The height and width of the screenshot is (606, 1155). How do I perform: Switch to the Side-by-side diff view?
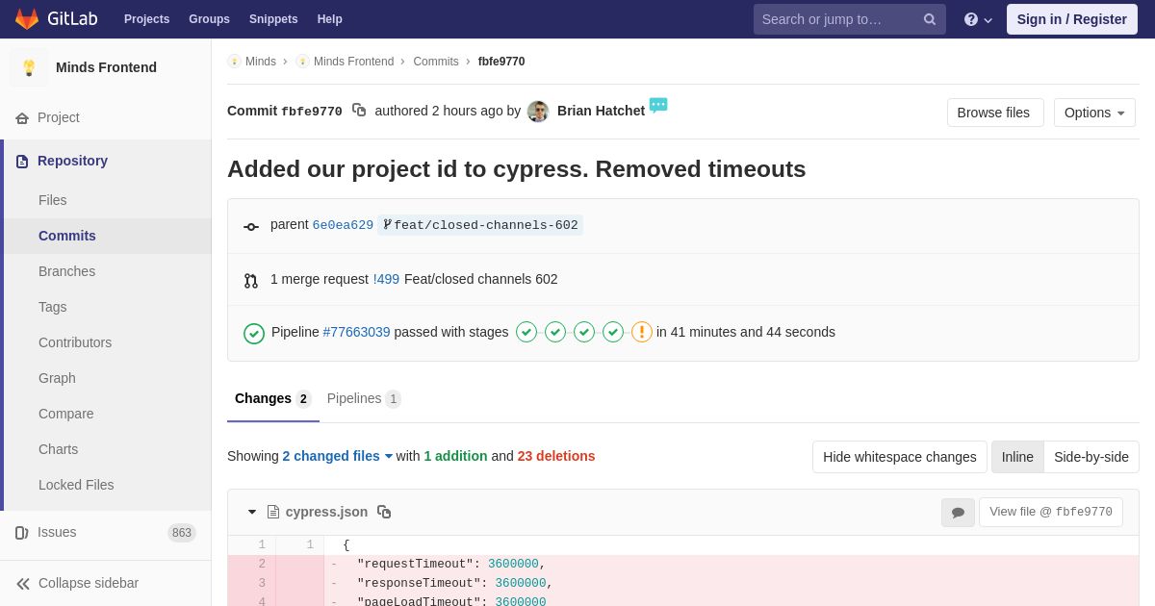coord(1091,457)
